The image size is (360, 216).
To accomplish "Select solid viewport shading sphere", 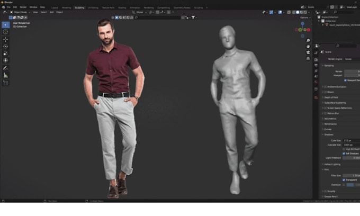I will 298,12.
